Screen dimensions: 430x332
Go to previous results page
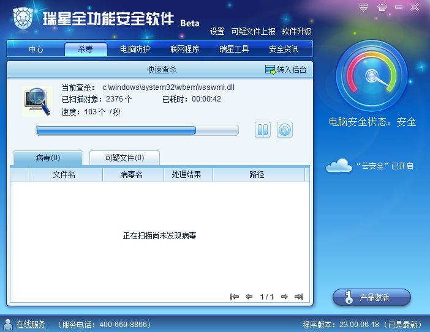[249, 297]
